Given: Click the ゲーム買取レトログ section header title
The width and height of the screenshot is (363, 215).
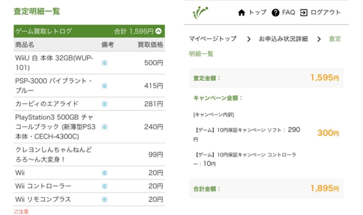Looking at the screenshot, I should (44, 31).
